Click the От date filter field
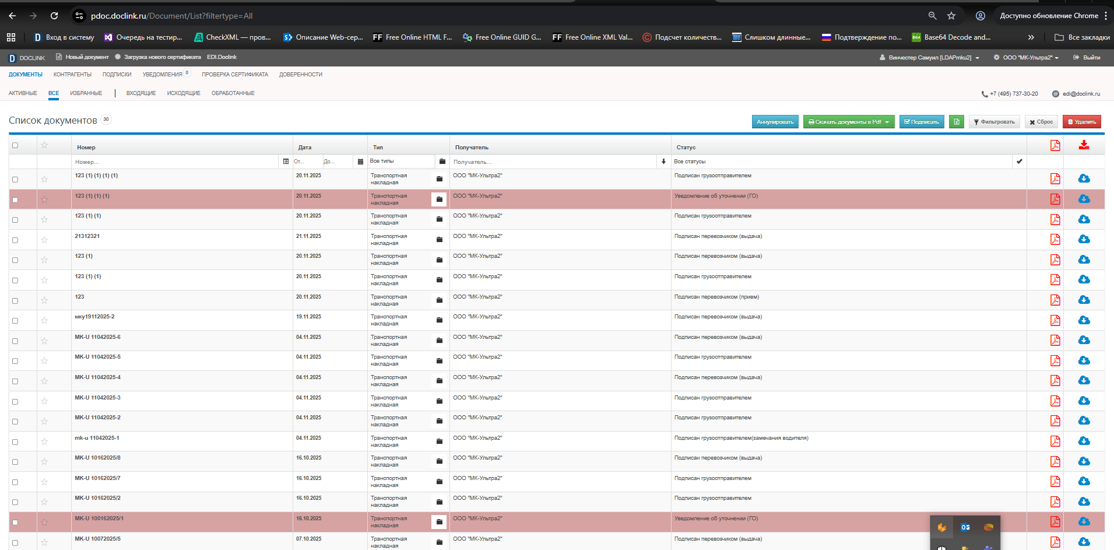The width and height of the screenshot is (1114, 550). (x=307, y=162)
